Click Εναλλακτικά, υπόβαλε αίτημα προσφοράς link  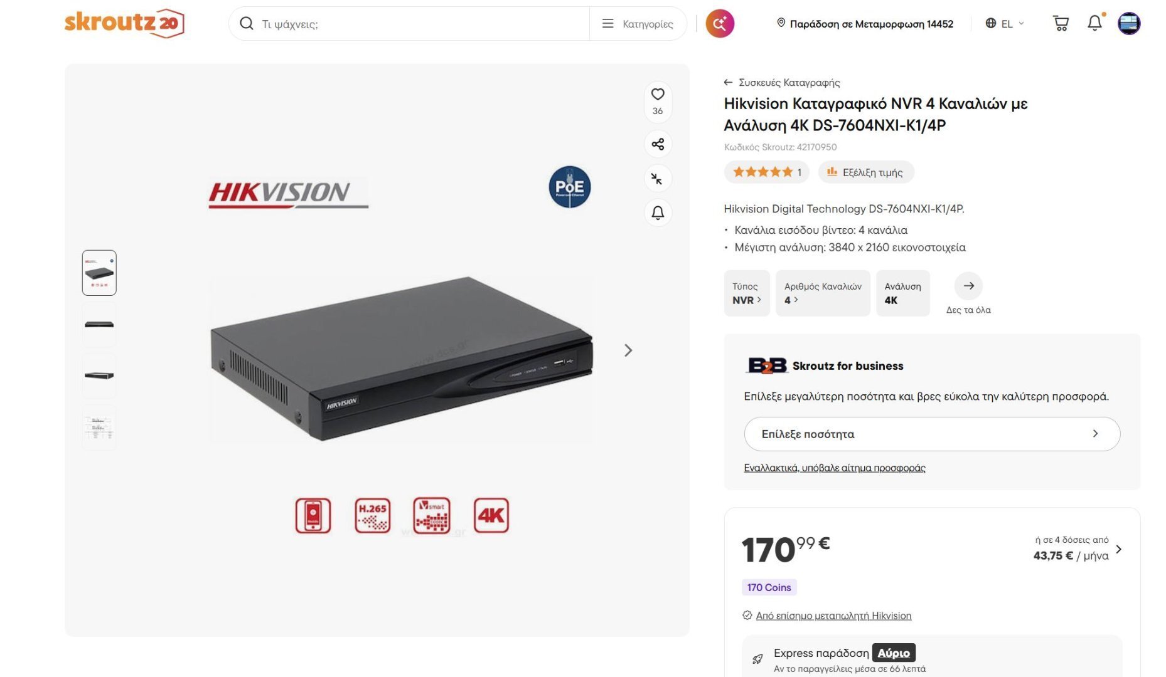coord(835,468)
